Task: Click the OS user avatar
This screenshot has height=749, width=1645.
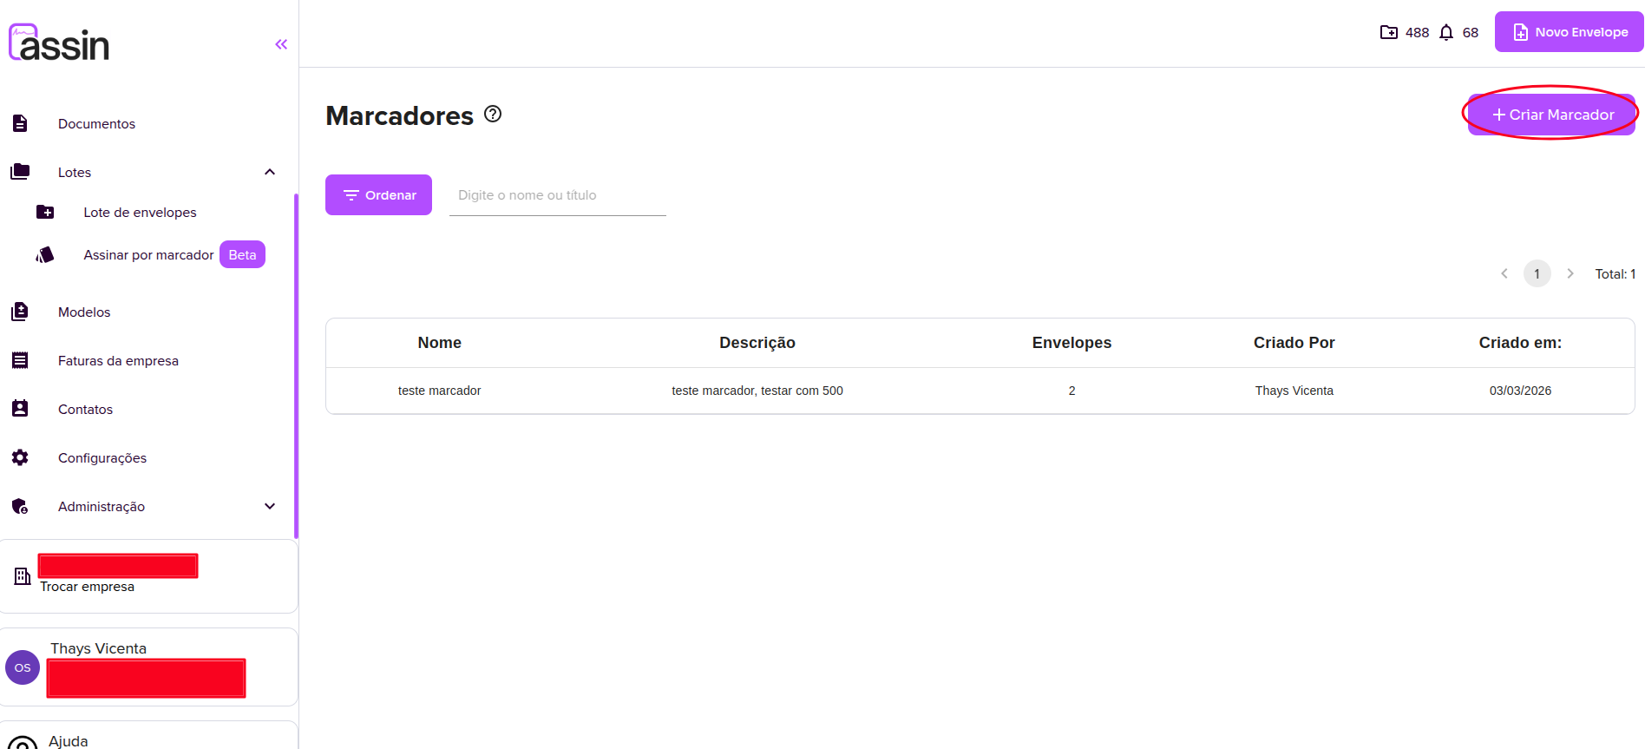Action: [23, 667]
